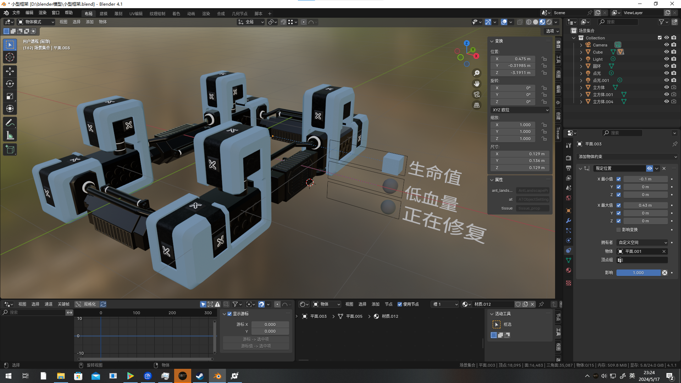Uncheck the X minimum limit checkbox
The image size is (681, 383).
click(x=619, y=179)
